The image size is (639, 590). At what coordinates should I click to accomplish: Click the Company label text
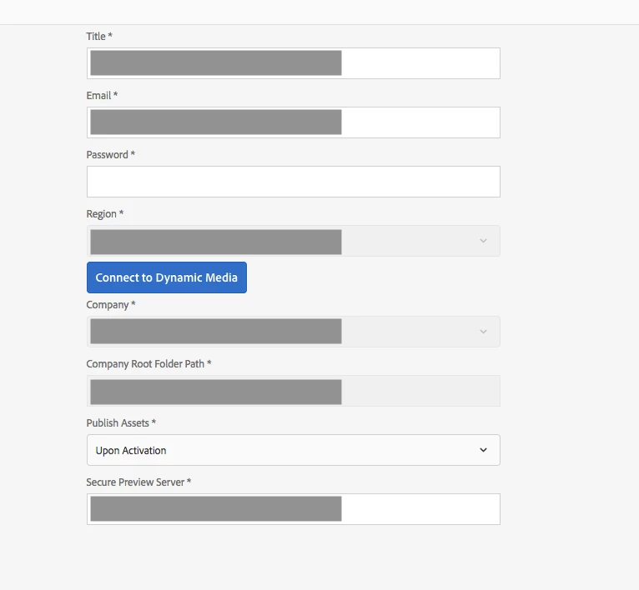(x=108, y=305)
